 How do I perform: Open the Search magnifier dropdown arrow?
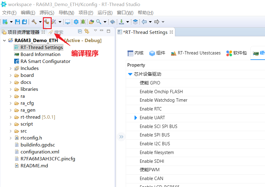105,22
